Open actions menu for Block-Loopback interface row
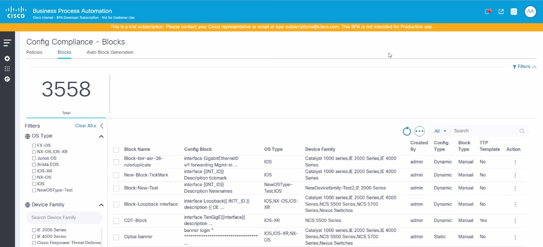This screenshot has width=543, height=247. point(515,204)
